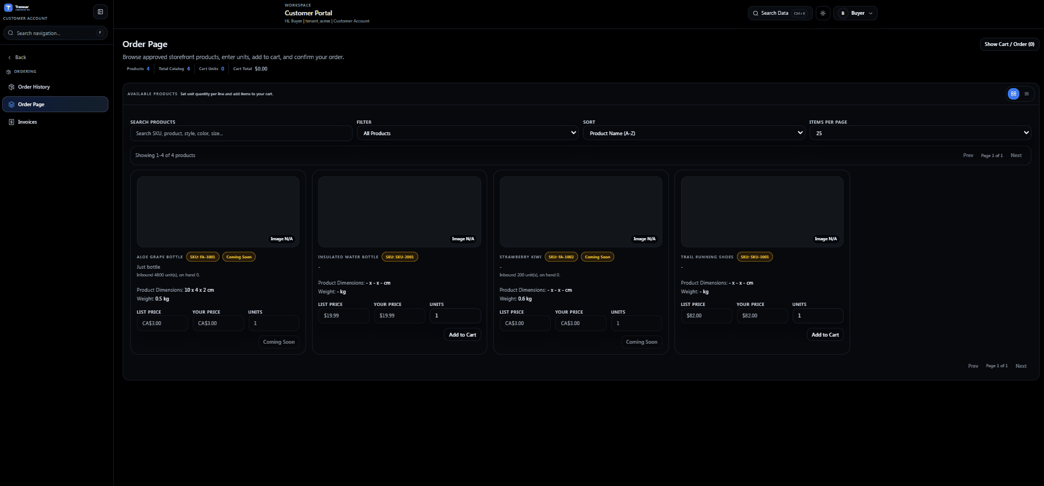Click the SKU: SKU-2001 badge
This screenshot has height=486, width=1044.
400,257
